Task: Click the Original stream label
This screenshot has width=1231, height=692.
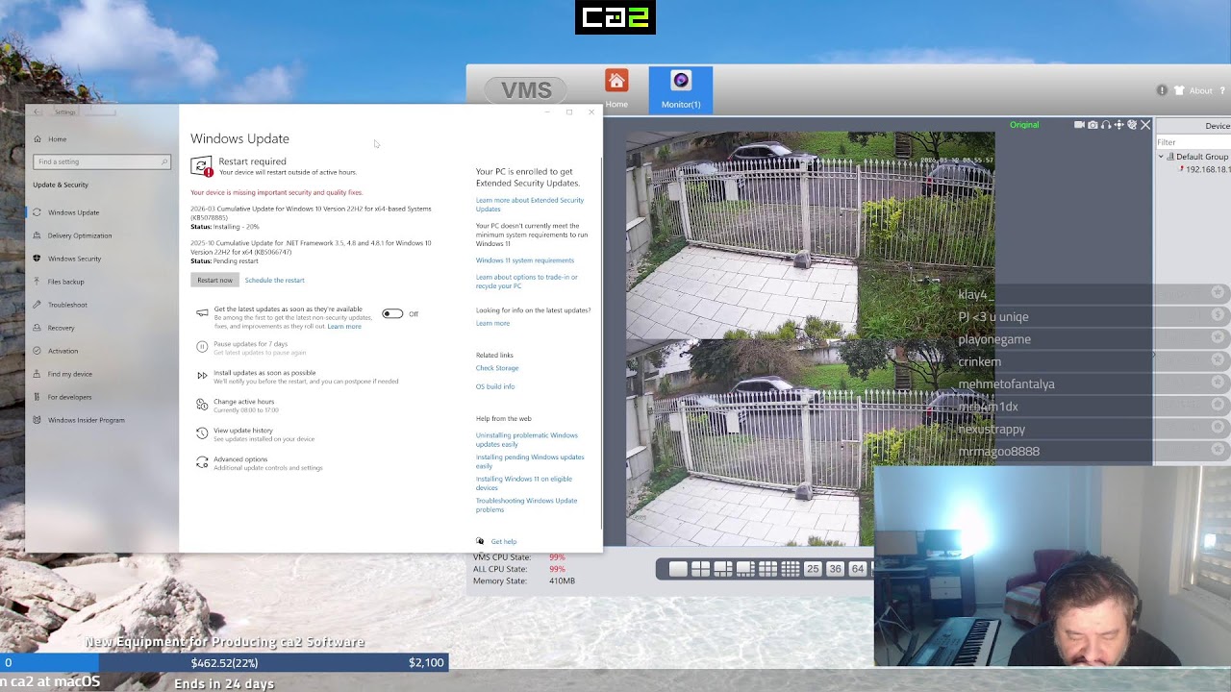Action: pyautogui.click(x=1024, y=125)
